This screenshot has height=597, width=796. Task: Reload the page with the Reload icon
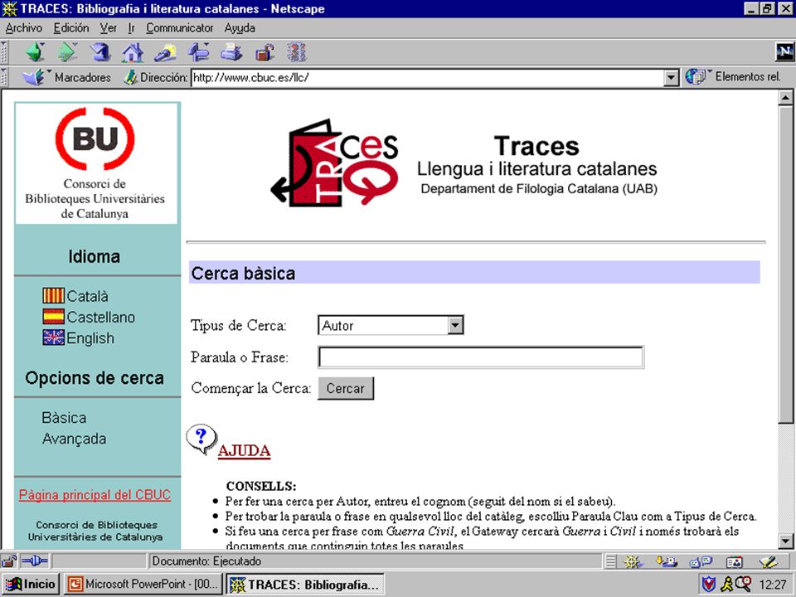click(x=100, y=52)
